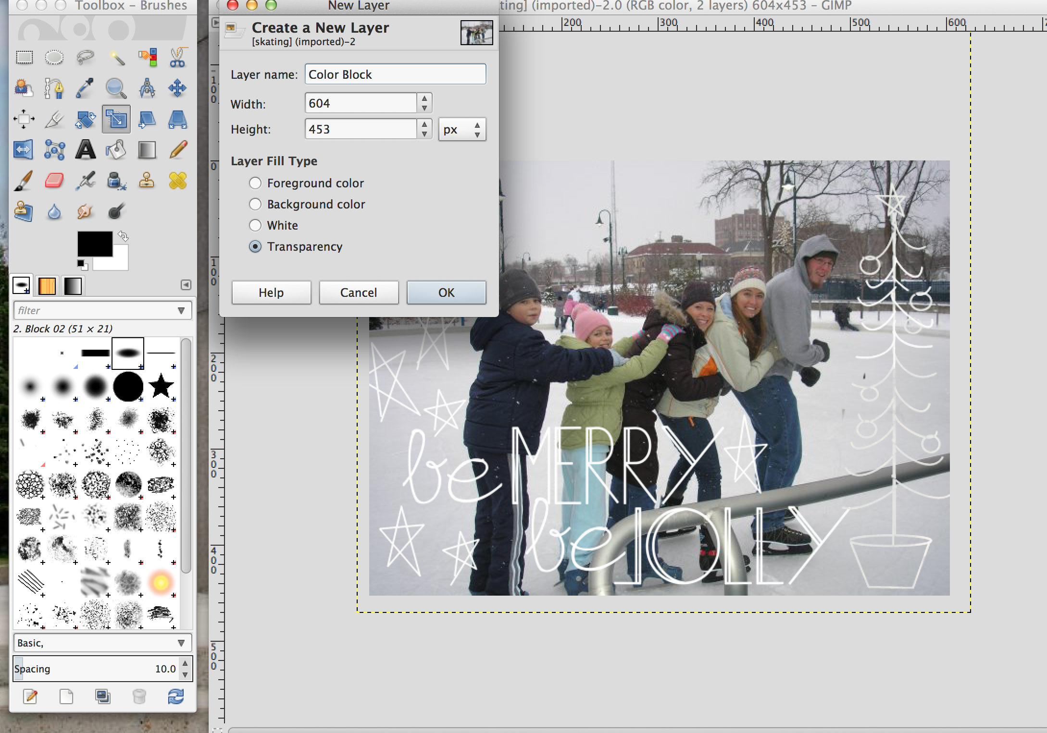Click the Layer name input field
Screen dimensions: 1047x733
pyautogui.click(x=395, y=74)
